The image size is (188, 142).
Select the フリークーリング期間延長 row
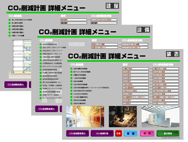pos(92,87)
